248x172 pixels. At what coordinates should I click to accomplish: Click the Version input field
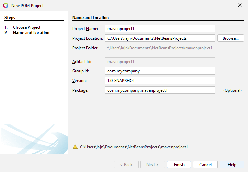click(x=160, y=80)
